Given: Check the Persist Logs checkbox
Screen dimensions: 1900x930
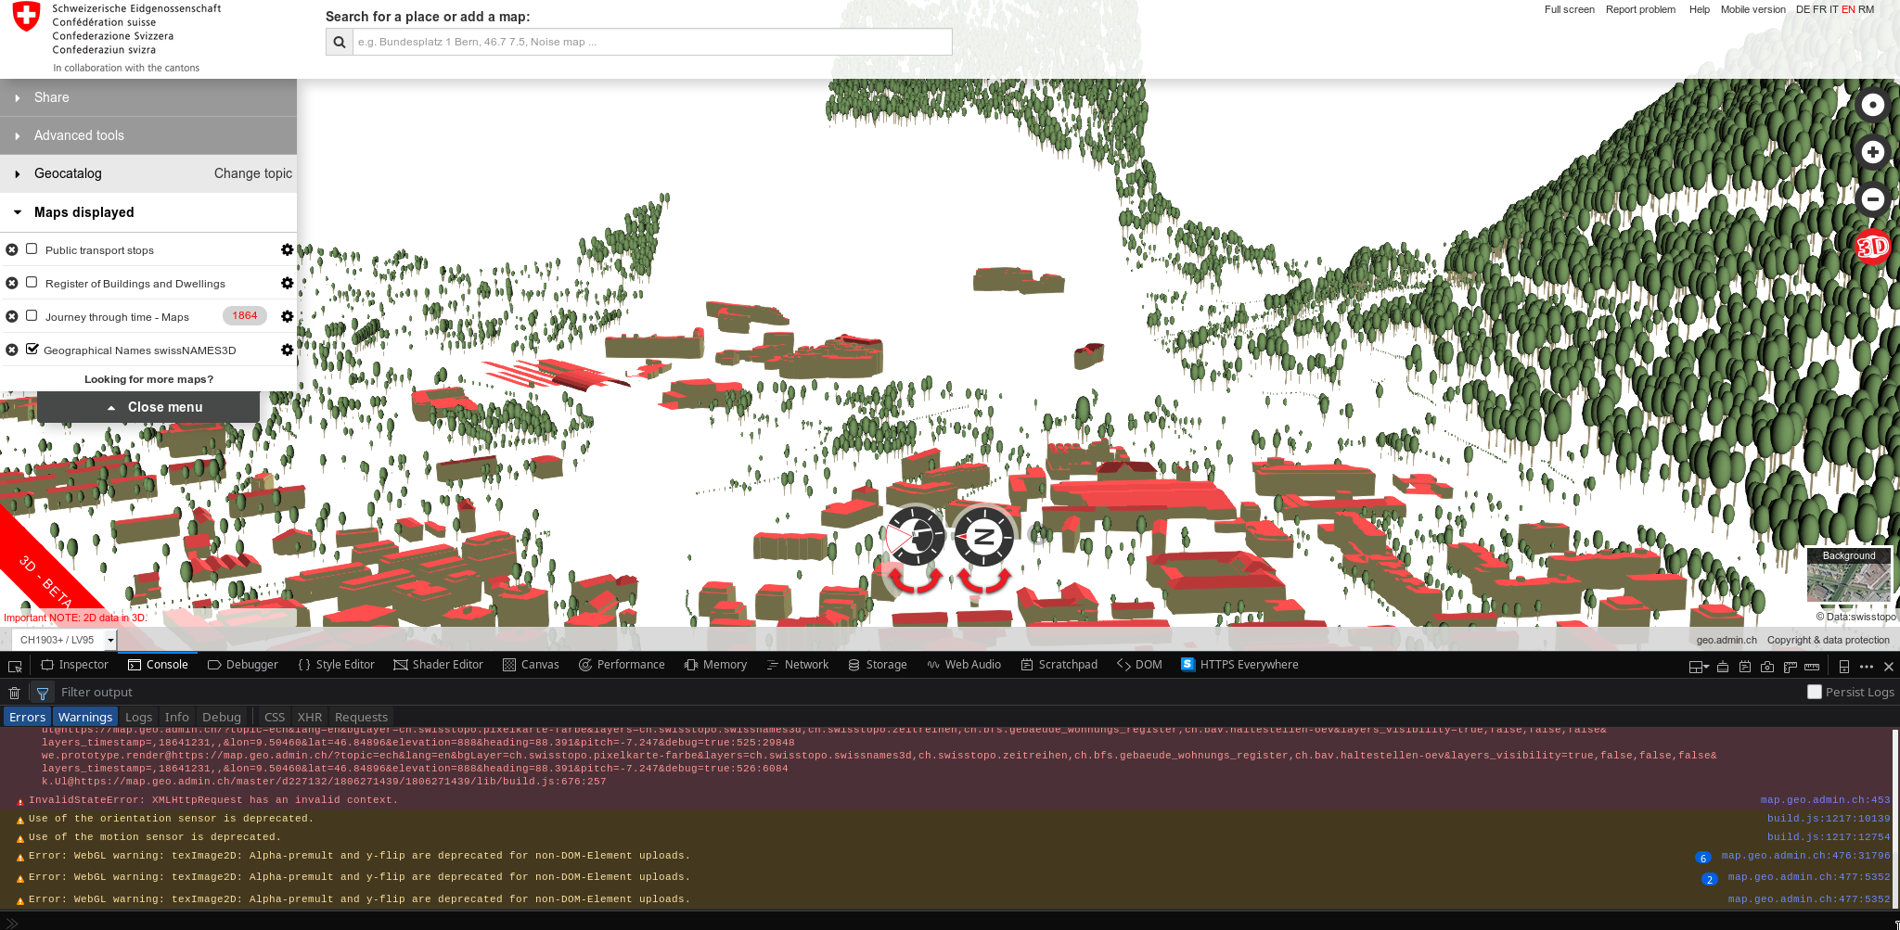Looking at the screenshot, I should pos(1815,692).
